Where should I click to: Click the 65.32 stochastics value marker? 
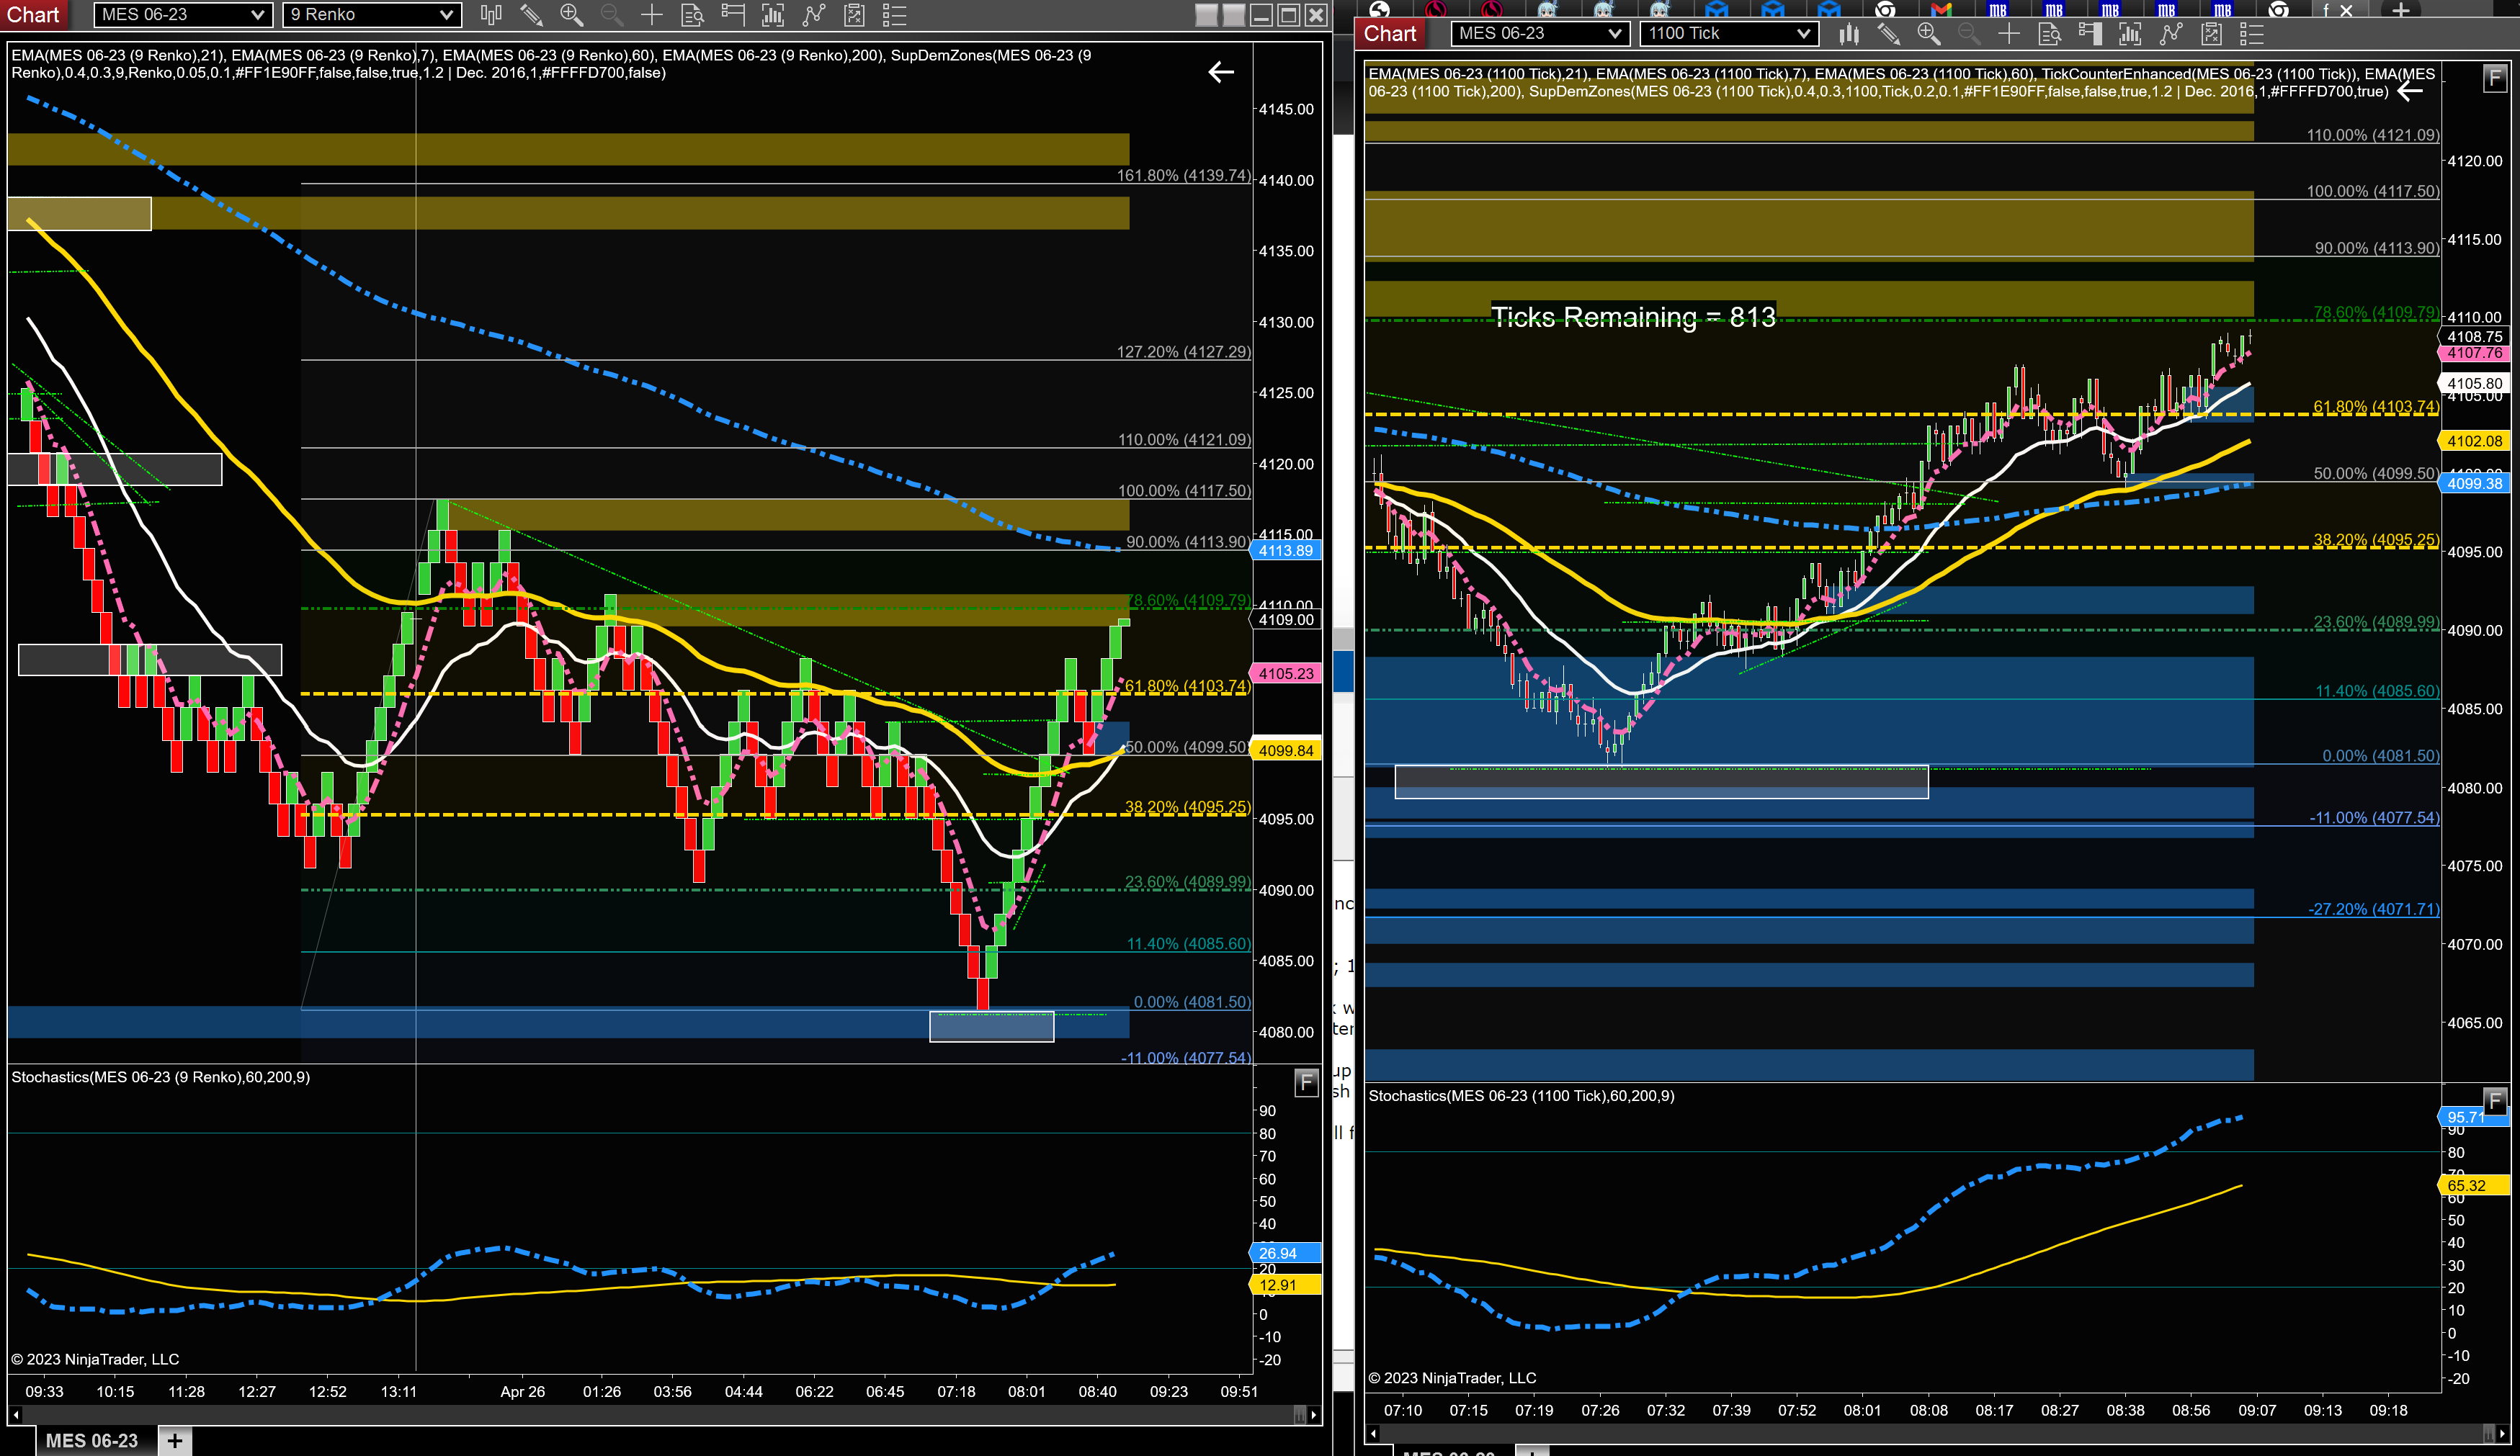pyautogui.click(x=2475, y=1185)
